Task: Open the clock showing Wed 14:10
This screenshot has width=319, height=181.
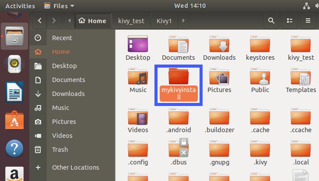Action: coord(190,6)
